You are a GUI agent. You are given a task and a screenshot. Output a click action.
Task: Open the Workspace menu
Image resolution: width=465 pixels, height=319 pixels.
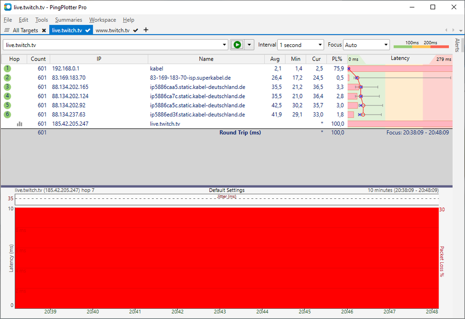coord(103,20)
